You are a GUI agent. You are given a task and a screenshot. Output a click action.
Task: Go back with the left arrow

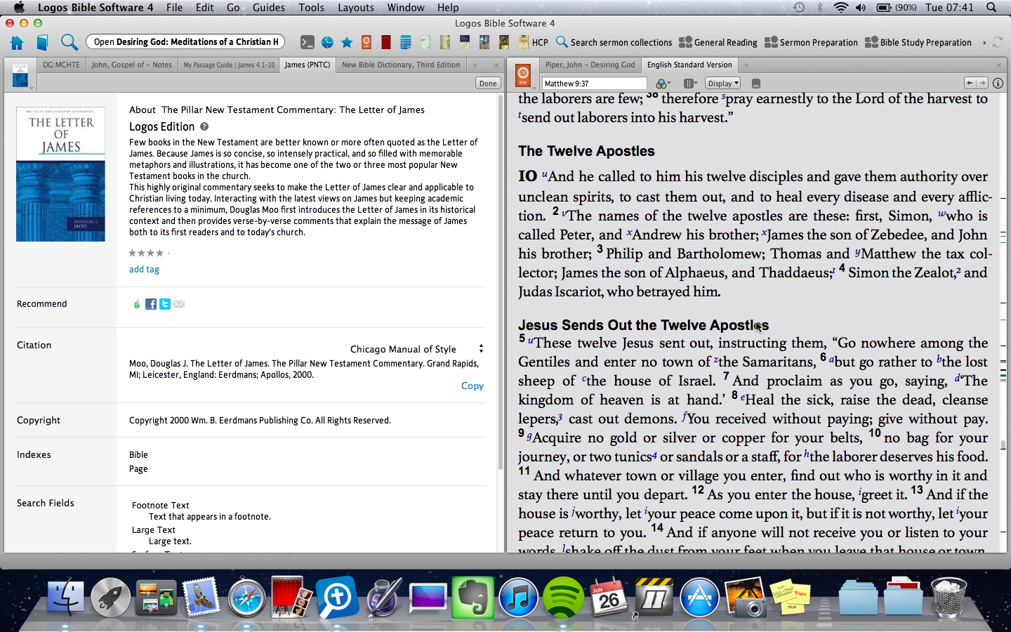(970, 83)
